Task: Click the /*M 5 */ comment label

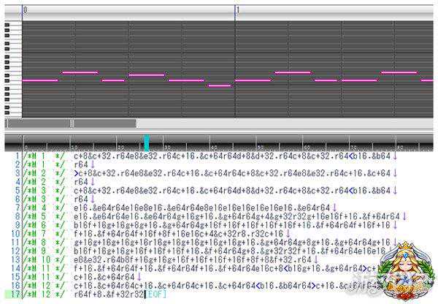Action: click(x=45, y=216)
